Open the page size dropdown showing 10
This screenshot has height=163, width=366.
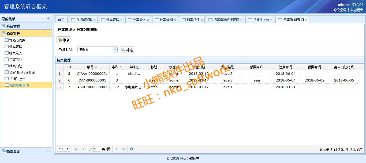(64, 149)
